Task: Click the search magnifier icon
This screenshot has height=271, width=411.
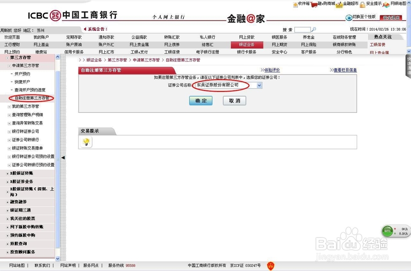Action: (x=313, y=29)
